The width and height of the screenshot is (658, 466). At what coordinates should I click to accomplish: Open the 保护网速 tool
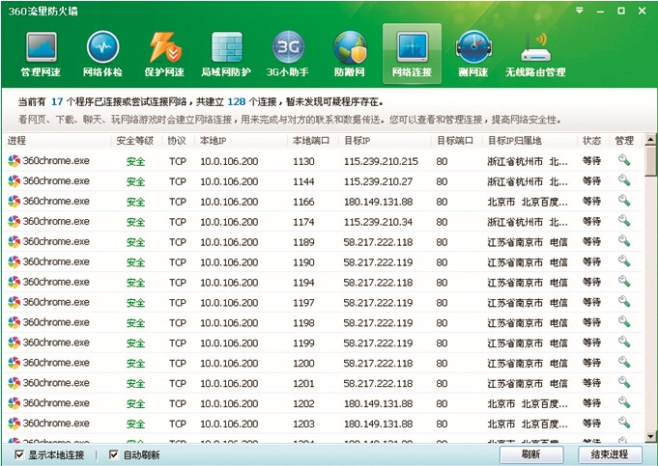click(x=164, y=54)
